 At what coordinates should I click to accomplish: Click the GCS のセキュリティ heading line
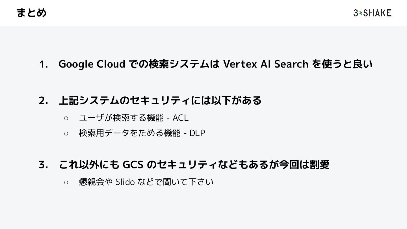click(x=194, y=165)
